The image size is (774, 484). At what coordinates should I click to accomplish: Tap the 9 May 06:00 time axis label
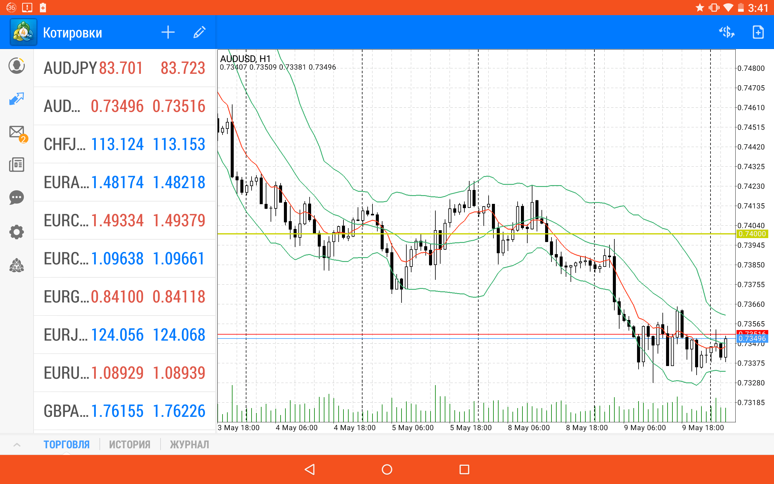coord(645,428)
